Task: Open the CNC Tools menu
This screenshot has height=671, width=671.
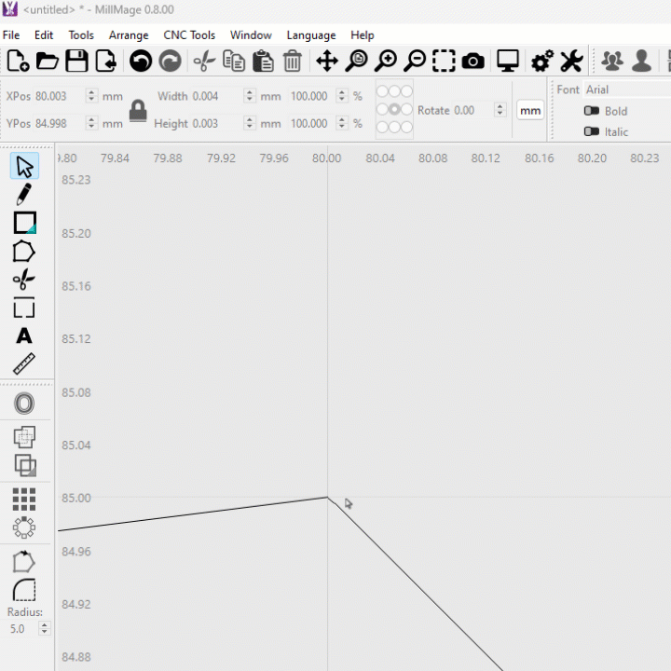Action: coord(189,35)
